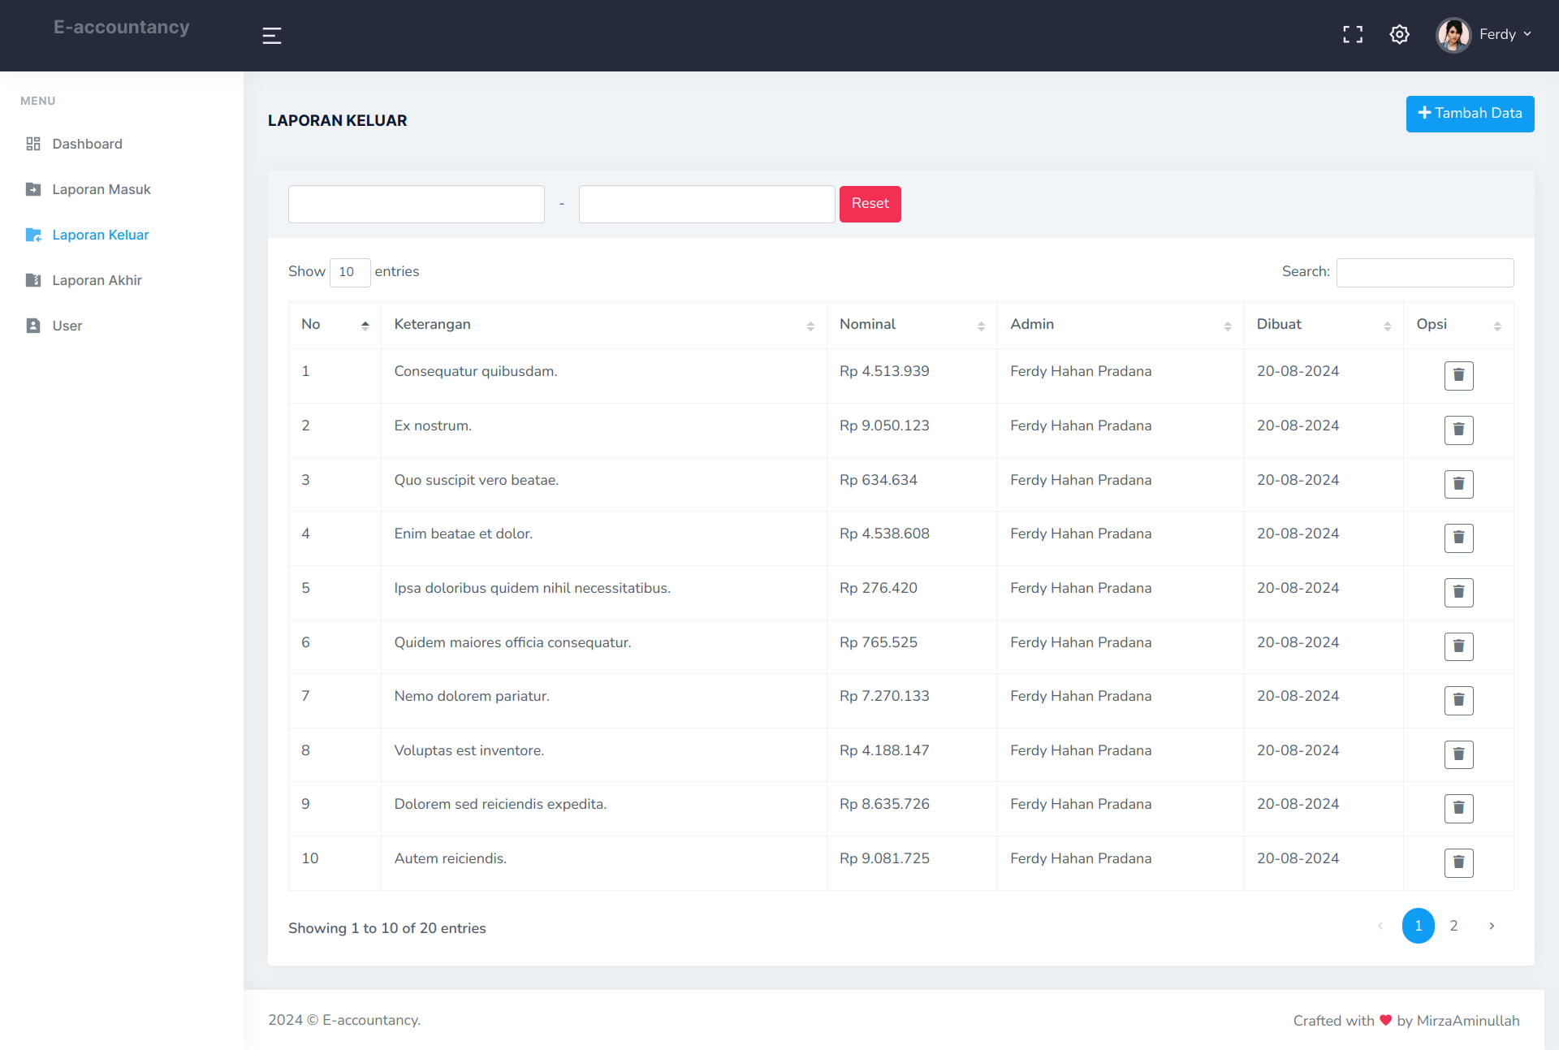The image size is (1559, 1050).
Task: Click the Tambah Data button
Action: pos(1470,114)
